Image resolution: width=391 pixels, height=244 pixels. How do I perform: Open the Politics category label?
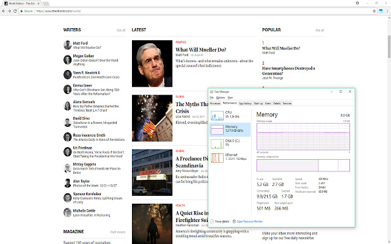[181, 42]
